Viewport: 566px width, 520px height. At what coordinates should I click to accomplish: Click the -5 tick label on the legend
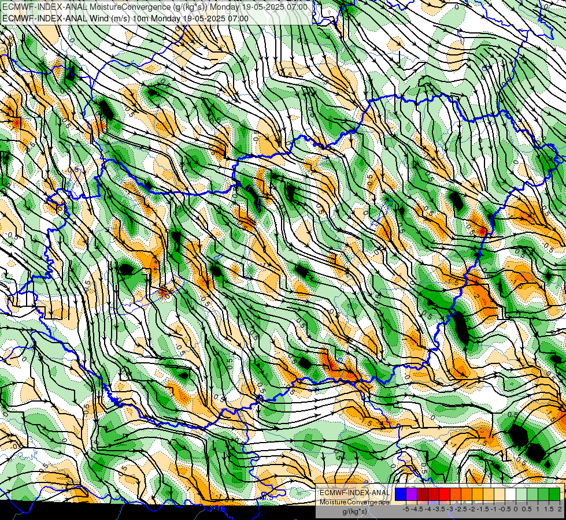click(406, 509)
